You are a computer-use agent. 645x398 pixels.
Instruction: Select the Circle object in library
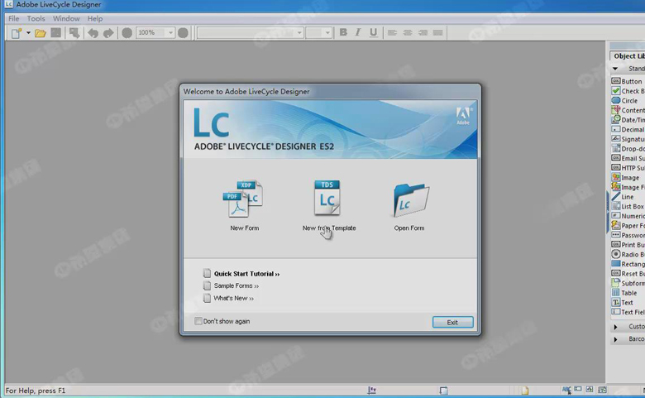click(x=628, y=101)
